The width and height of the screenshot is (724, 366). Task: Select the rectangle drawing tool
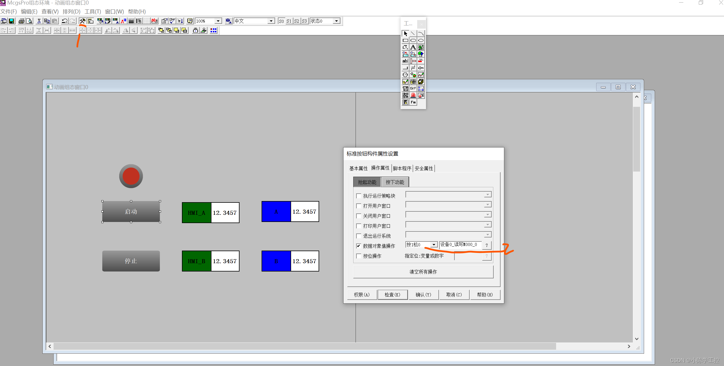click(x=405, y=40)
